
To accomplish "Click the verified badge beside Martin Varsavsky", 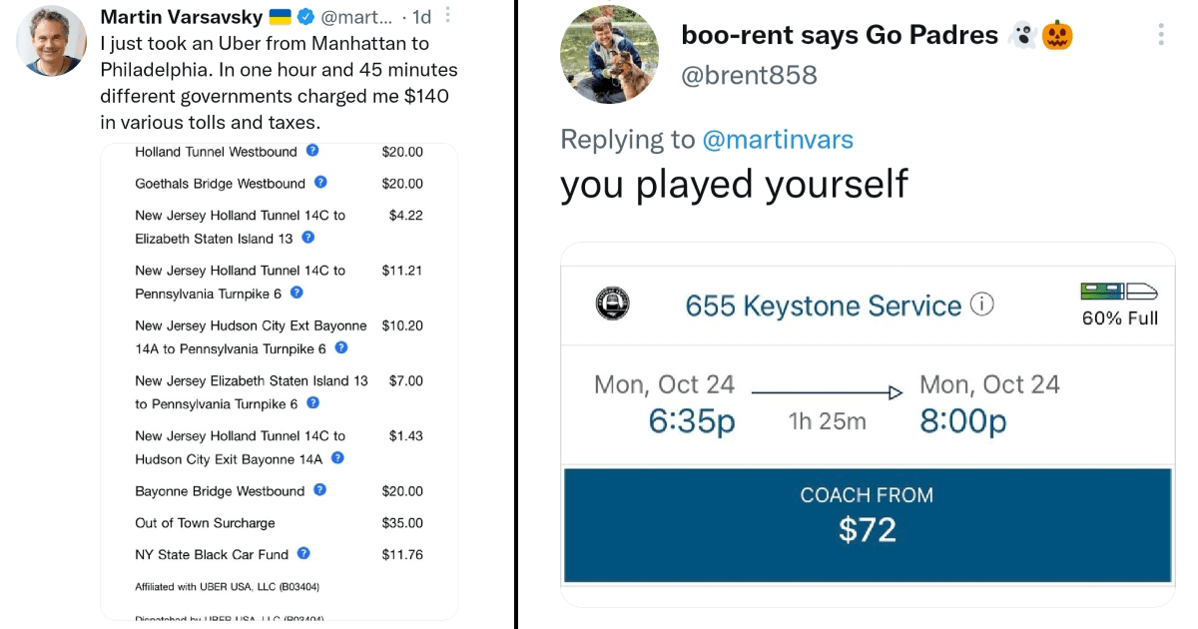I will point(307,17).
